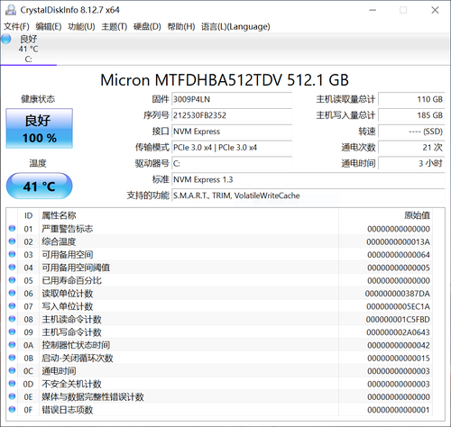
Task: Select the blue status orb for drive C:
Action: pyautogui.click(x=6, y=39)
